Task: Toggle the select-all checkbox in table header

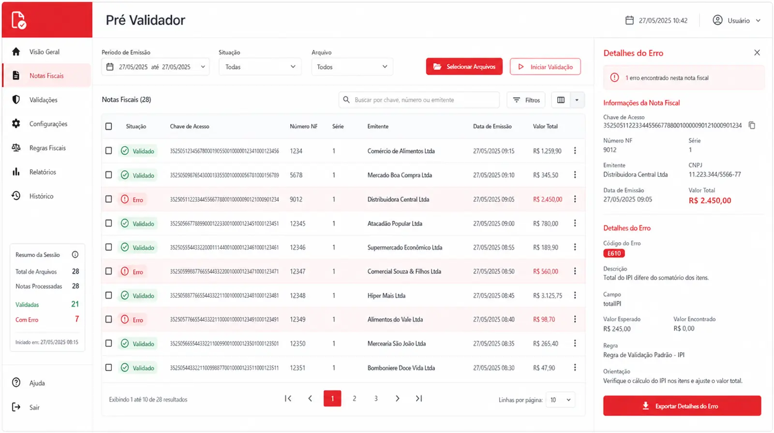Action: coord(108,126)
